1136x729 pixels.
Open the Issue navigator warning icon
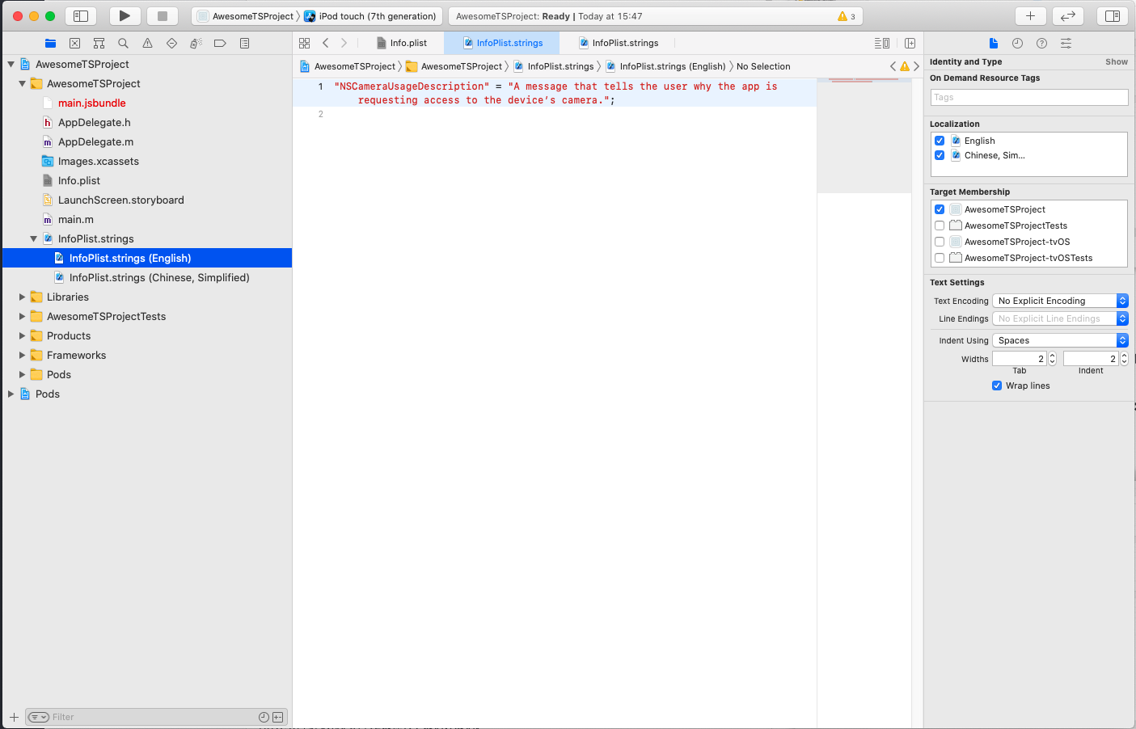tap(147, 43)
